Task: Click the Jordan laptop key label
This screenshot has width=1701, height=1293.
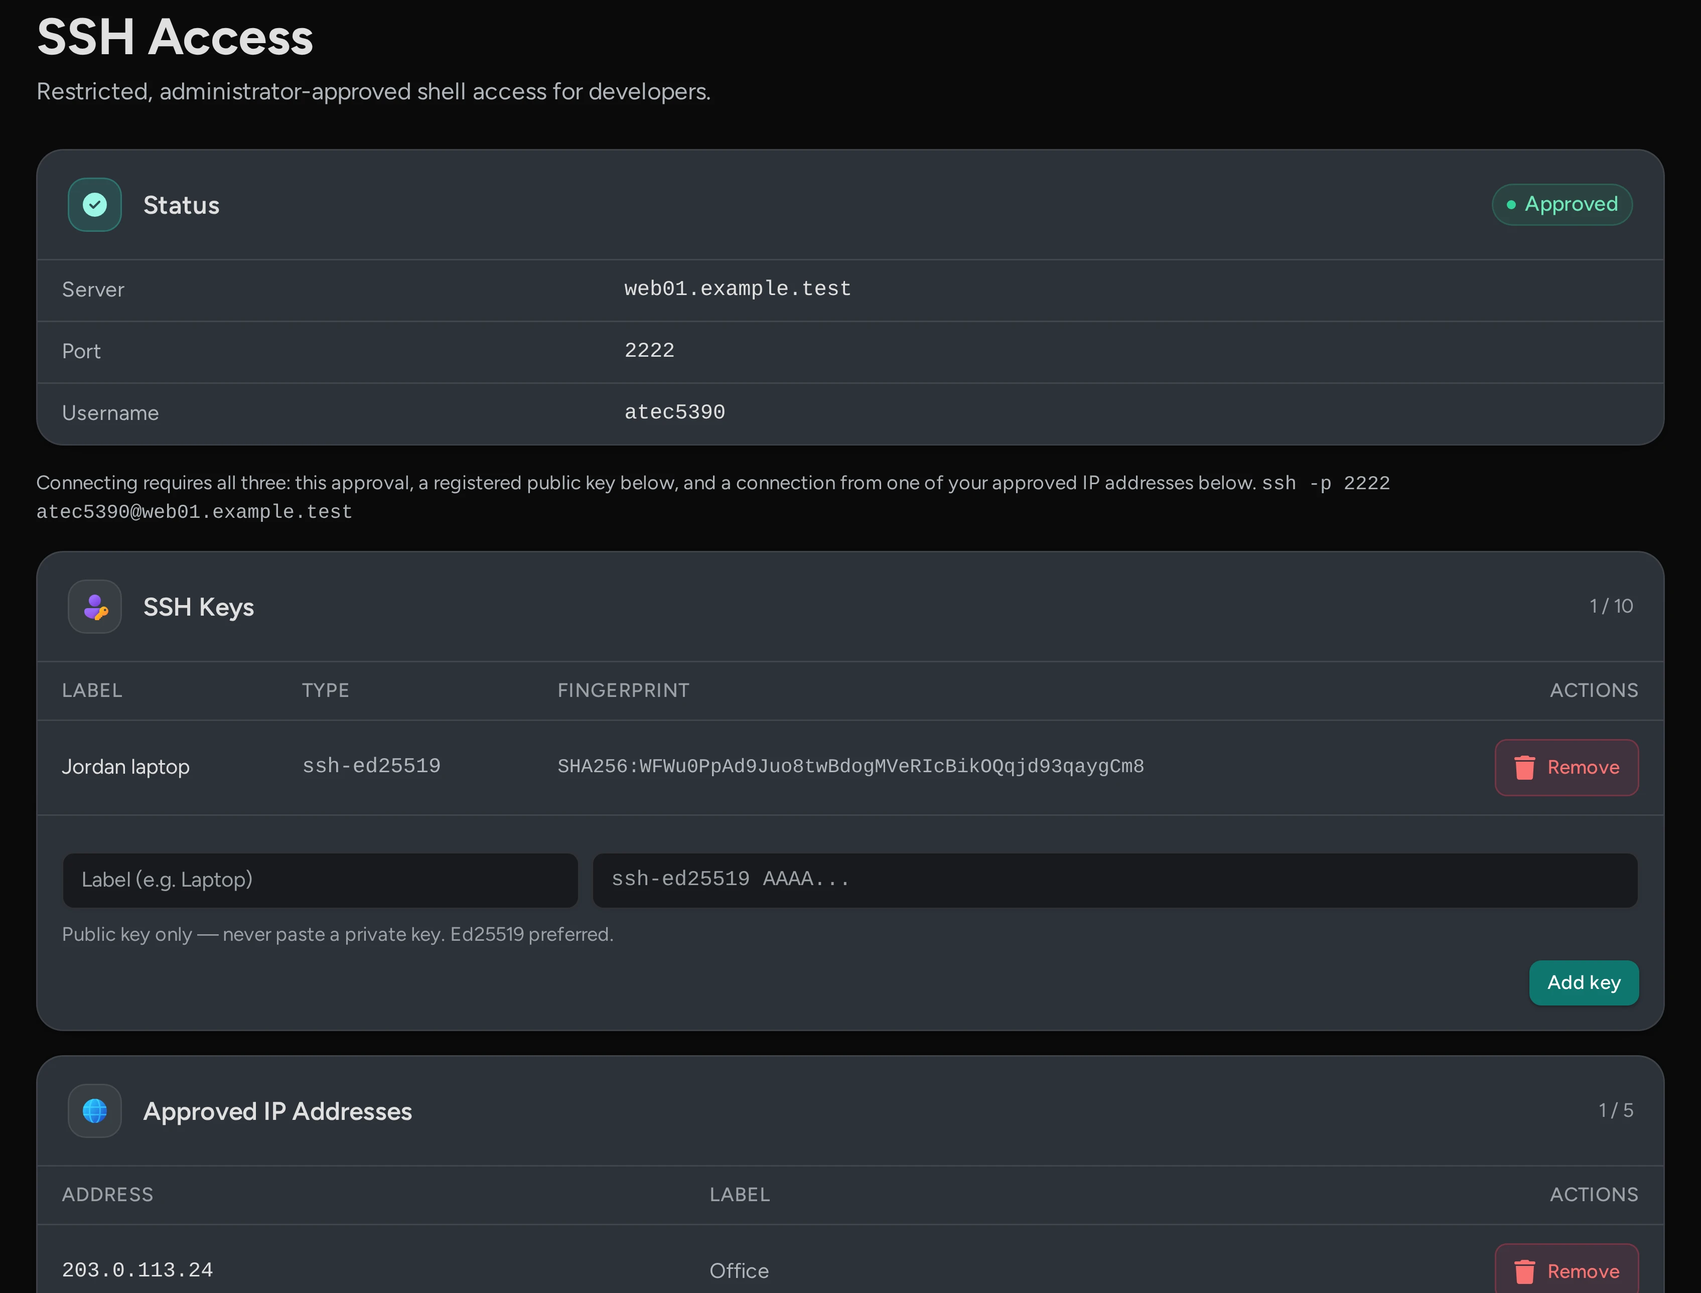Action: [x=125, y=767]
